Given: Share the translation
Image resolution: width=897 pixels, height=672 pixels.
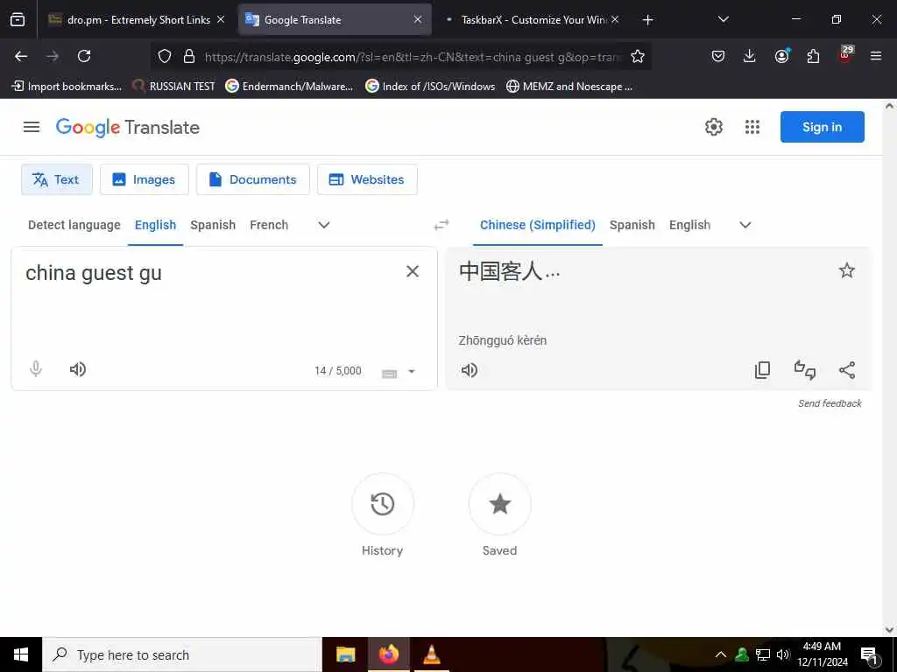Looking at the screenshot, I should (847, 370).
